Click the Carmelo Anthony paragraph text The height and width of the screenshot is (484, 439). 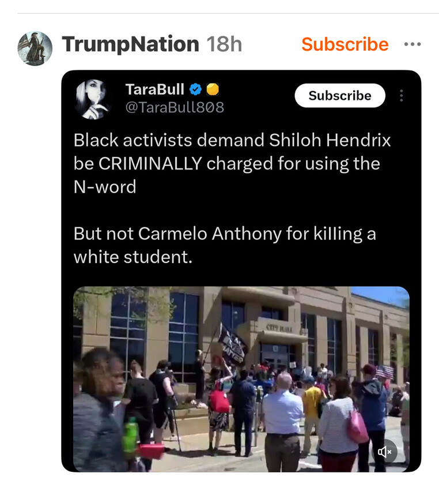point(225,245)
